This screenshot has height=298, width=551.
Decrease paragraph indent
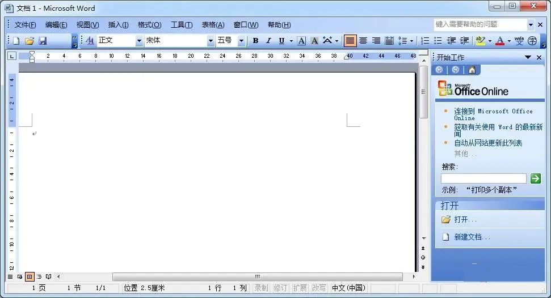451,41
